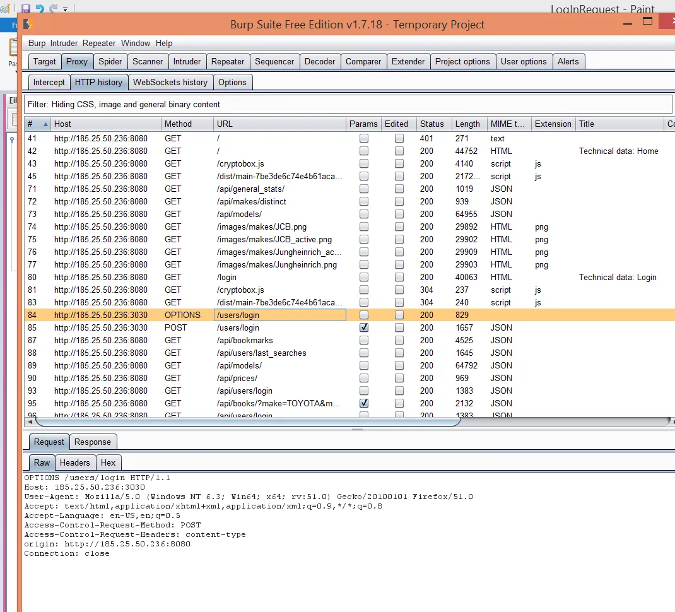
Task: Toggle Edited checkbox for /api/prices/ row
Action: coord(399,378)
